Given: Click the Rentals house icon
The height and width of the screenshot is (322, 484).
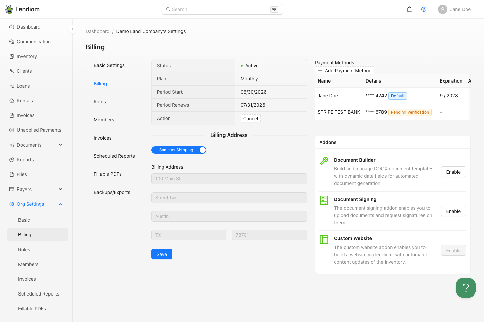Looking at the screenshot, I should coord(12,101).
